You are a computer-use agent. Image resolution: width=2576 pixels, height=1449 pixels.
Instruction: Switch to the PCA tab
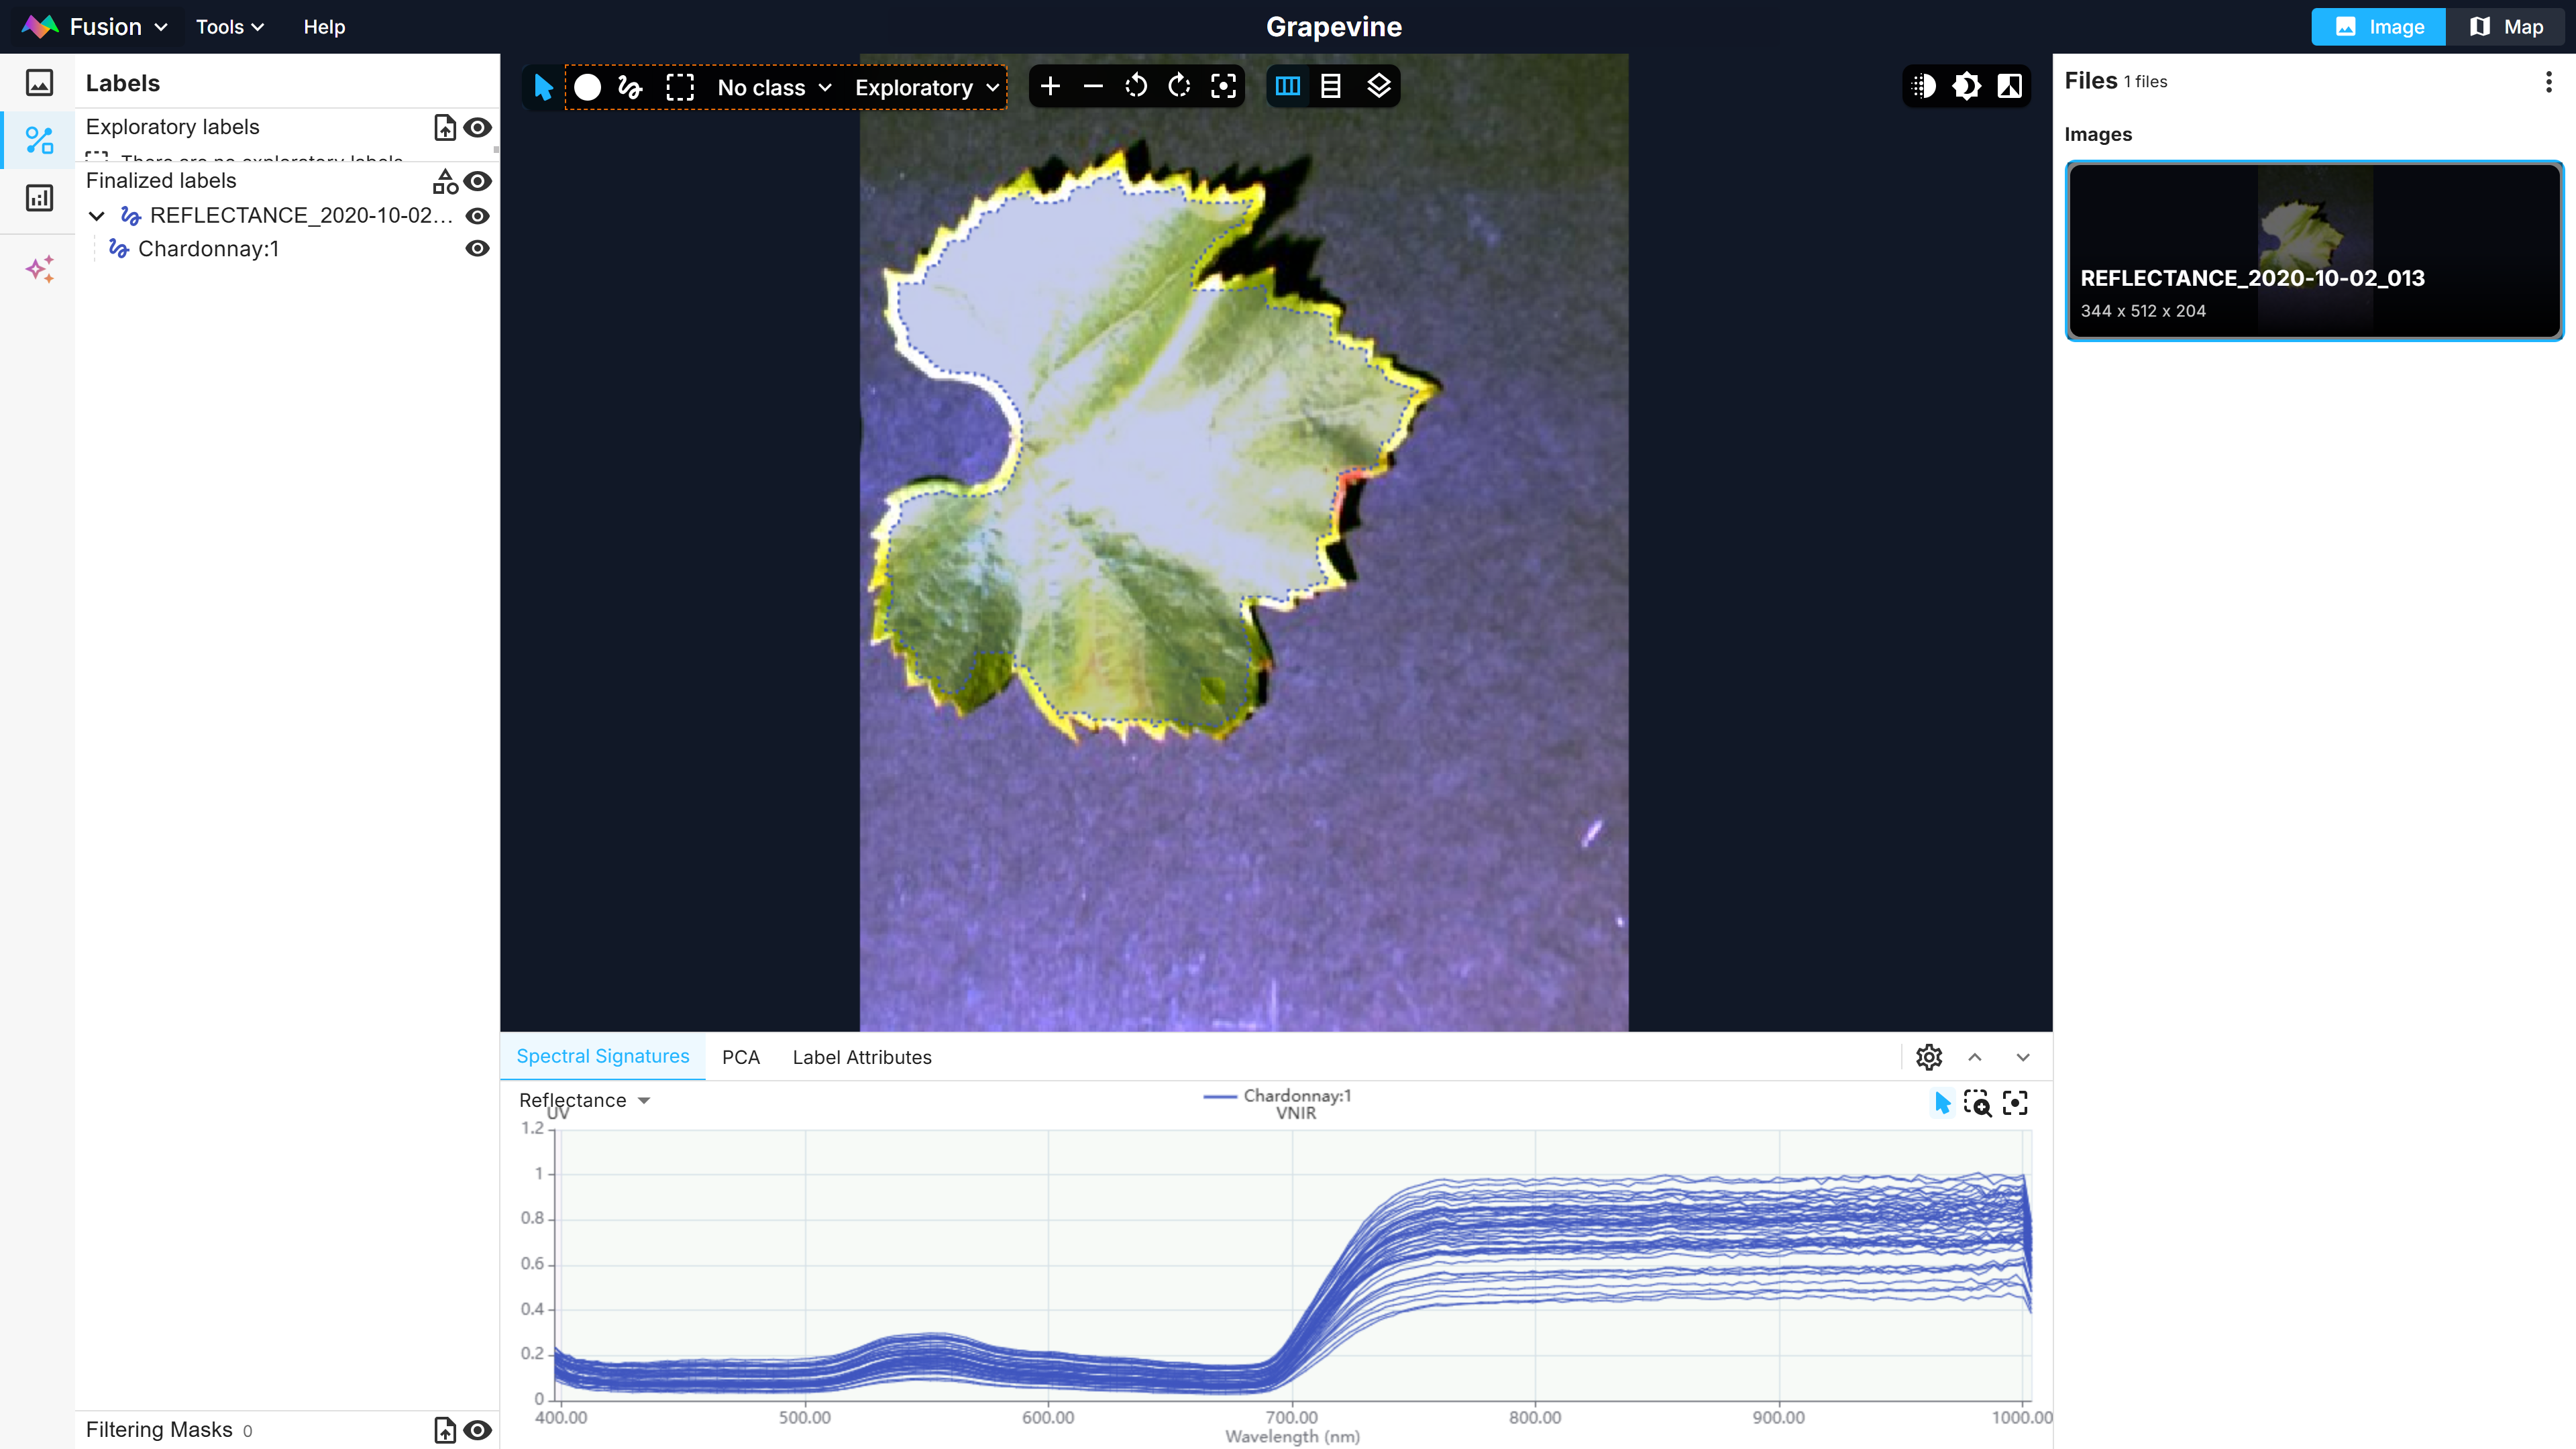click(x=740, y=1057)
